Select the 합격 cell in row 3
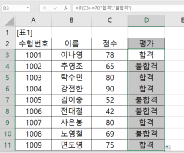 [x=146, y=55]
